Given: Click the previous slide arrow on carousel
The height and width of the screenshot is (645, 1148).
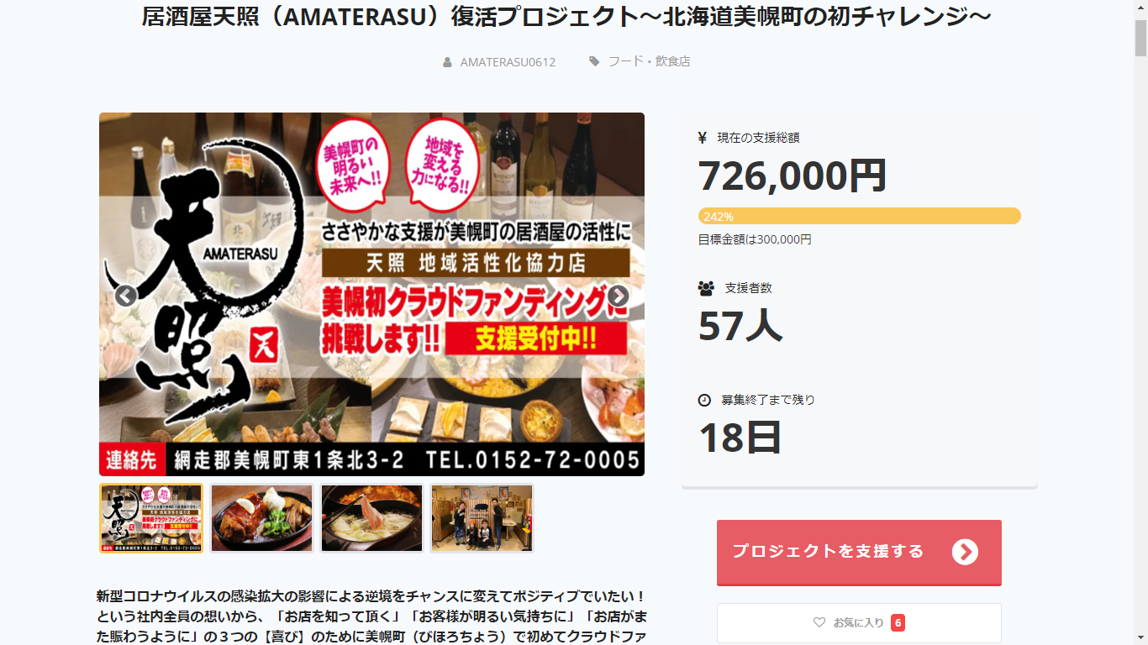Looking at the screenshot, I should (x=126, y=296).
